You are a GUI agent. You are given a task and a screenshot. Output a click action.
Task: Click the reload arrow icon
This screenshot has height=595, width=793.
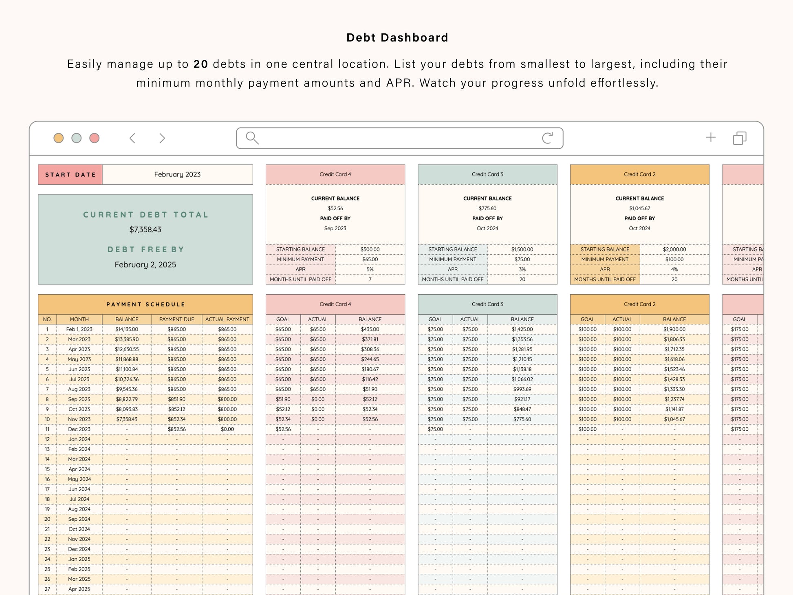[547, 138]
